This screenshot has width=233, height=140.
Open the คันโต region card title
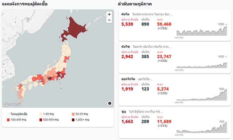tap(125, 14)
